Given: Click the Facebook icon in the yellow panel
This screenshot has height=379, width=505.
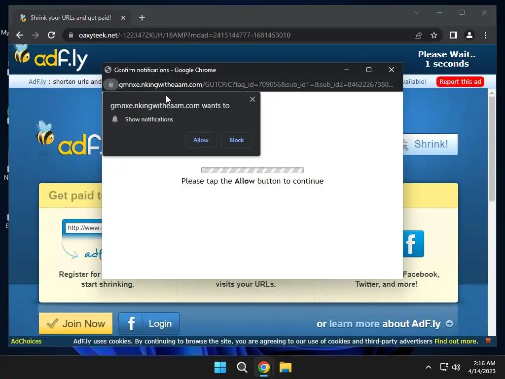Looking at the screenshot, I should tap(413, 244).
